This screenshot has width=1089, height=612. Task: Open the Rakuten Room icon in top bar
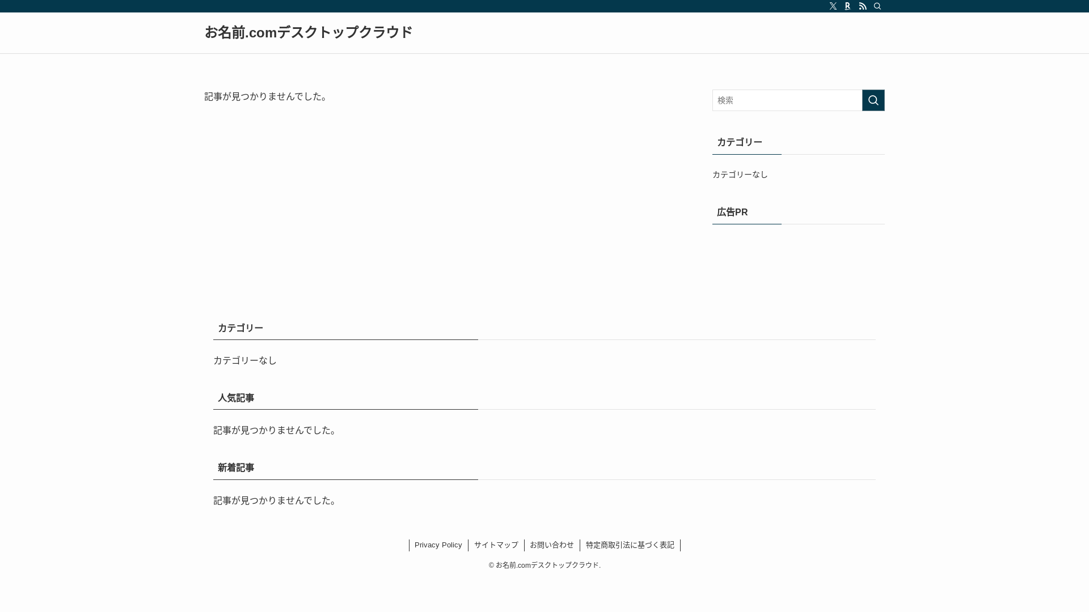click(x=848, y=6)
